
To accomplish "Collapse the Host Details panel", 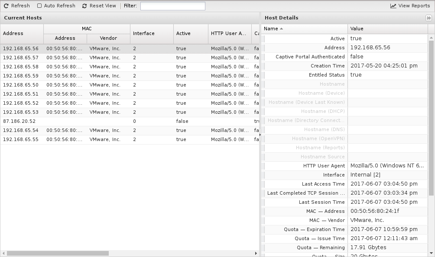I will click(x=429, y=18).
